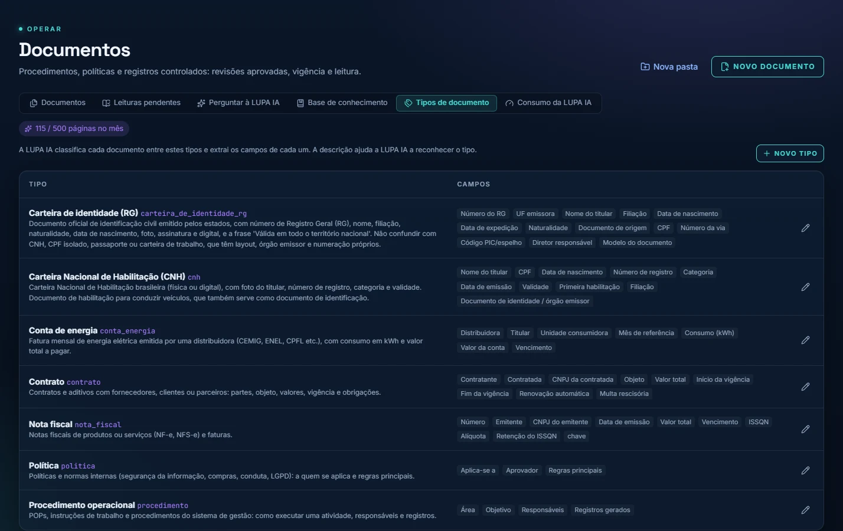
Task: Click the Nota fiscal type name
Action: [51, 424]
